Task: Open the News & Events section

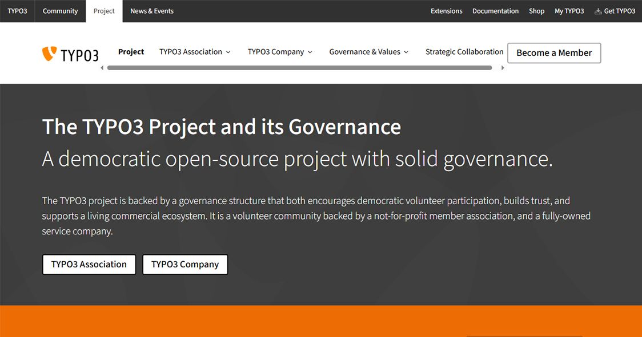Action: pyautogui.click(x=151, y=11)
